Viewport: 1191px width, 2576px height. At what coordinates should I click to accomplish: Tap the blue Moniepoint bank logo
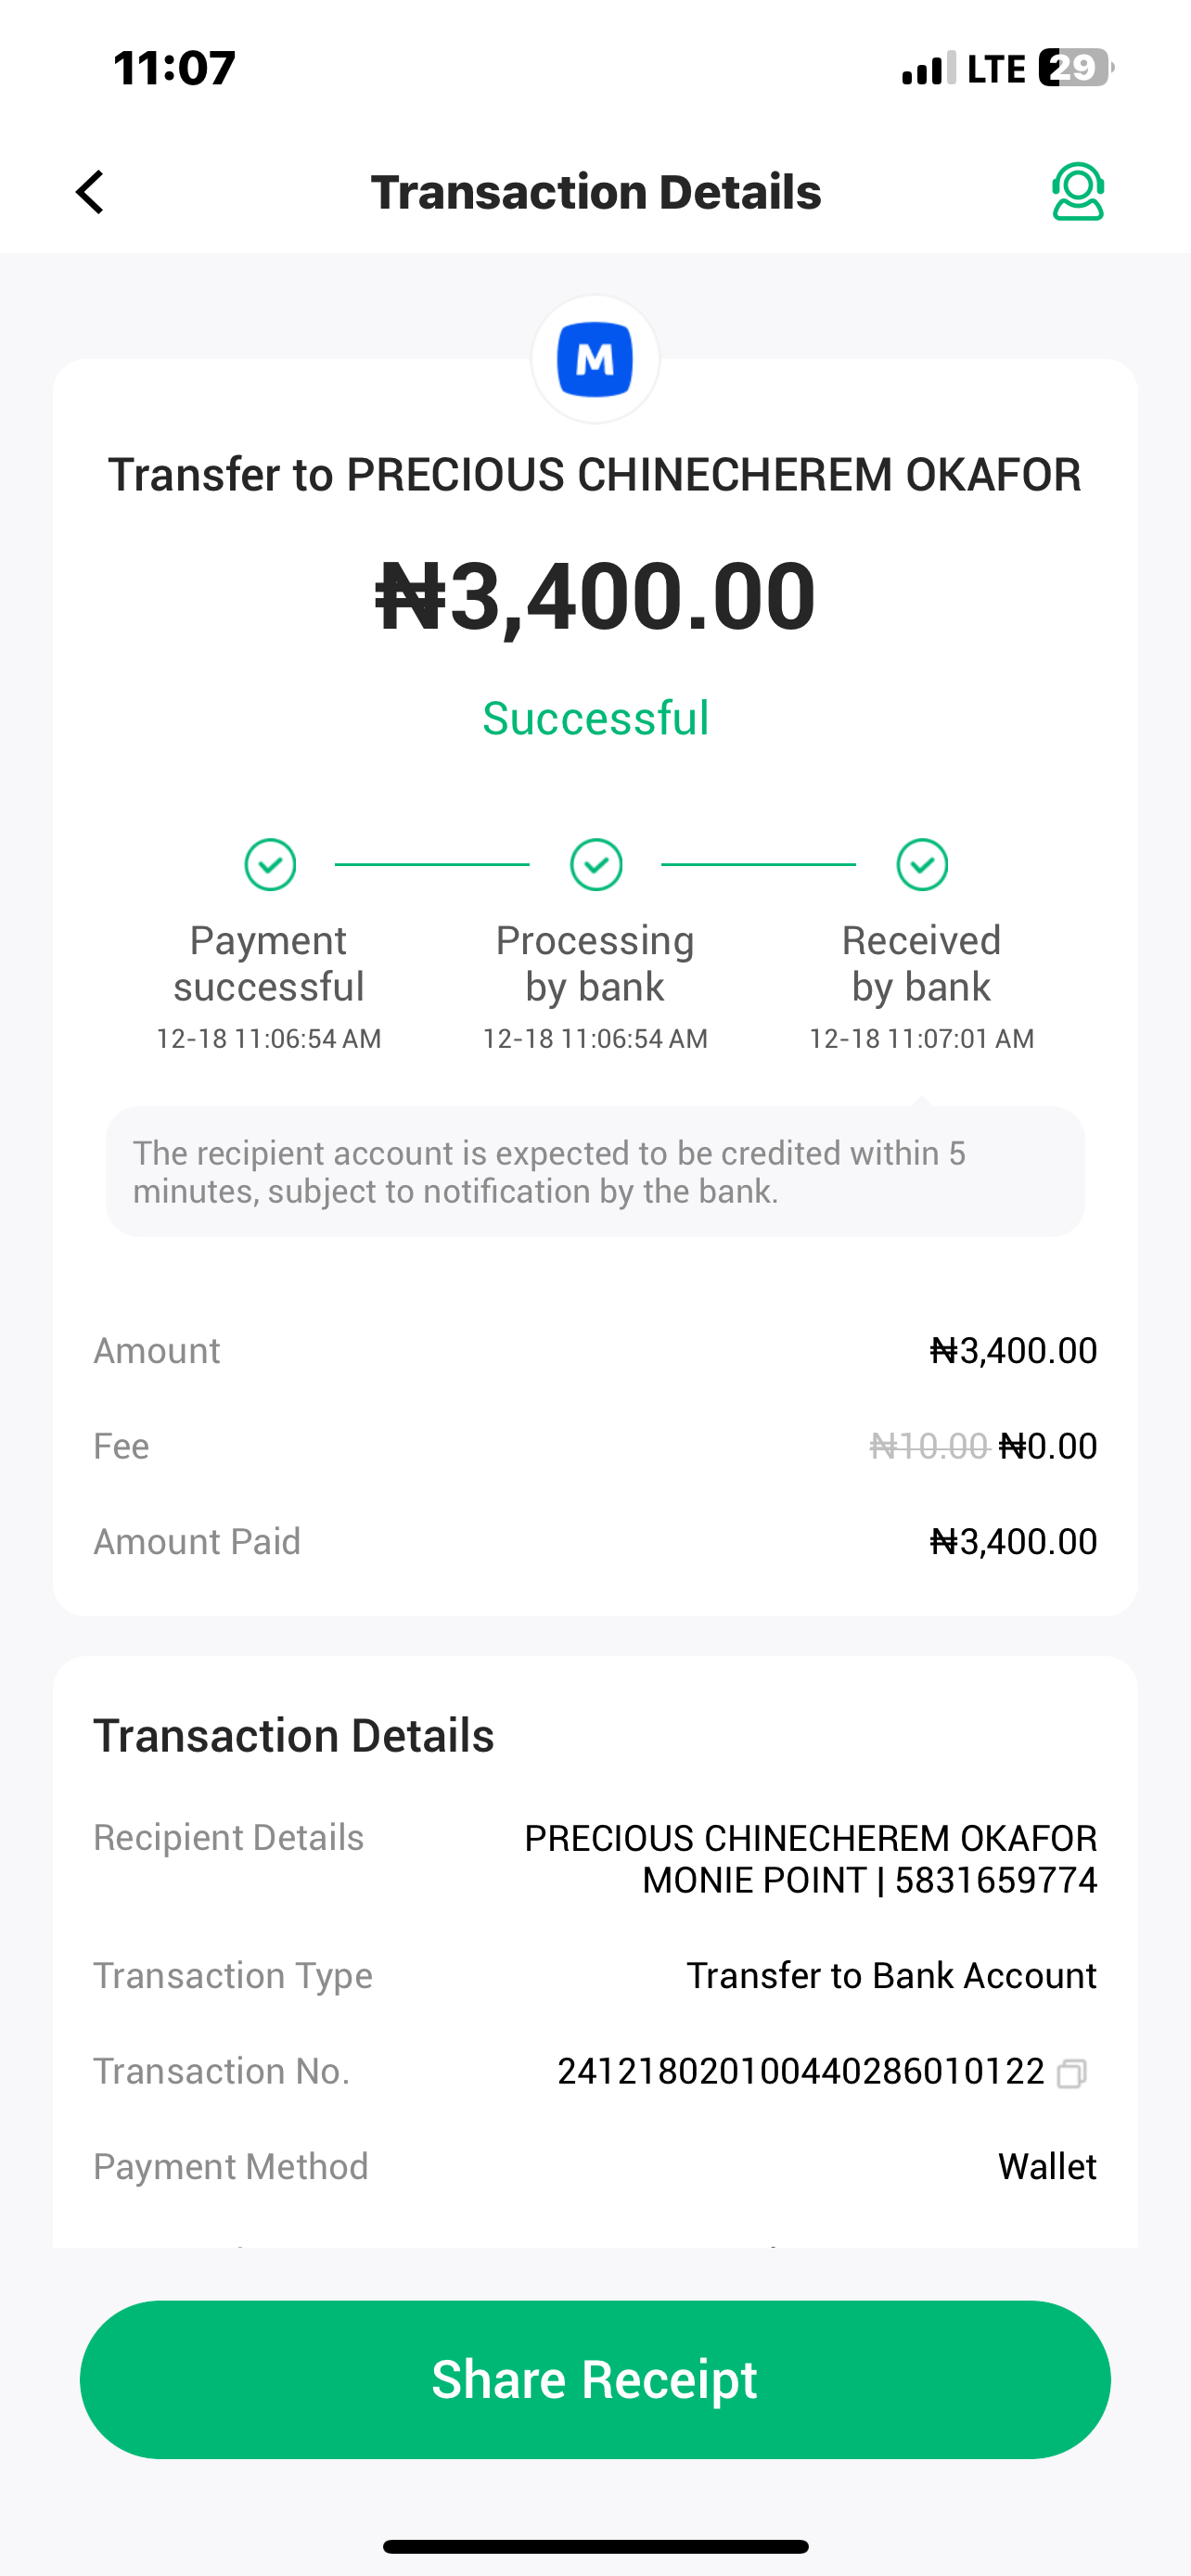click(x=595, y=360)
